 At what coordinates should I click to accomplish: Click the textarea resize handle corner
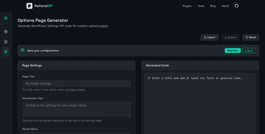coord(130,115)
